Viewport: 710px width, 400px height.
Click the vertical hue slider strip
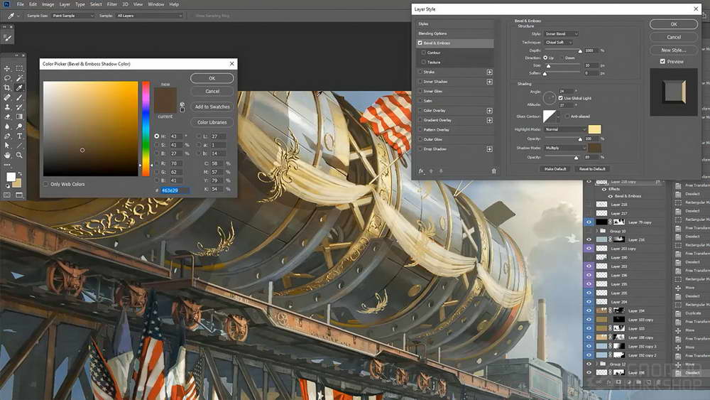[x=146, y=129]
